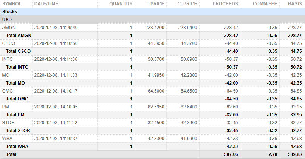Click the total basis value 589.83
This screenshot has width=305, height=159.
click(295, 154)
